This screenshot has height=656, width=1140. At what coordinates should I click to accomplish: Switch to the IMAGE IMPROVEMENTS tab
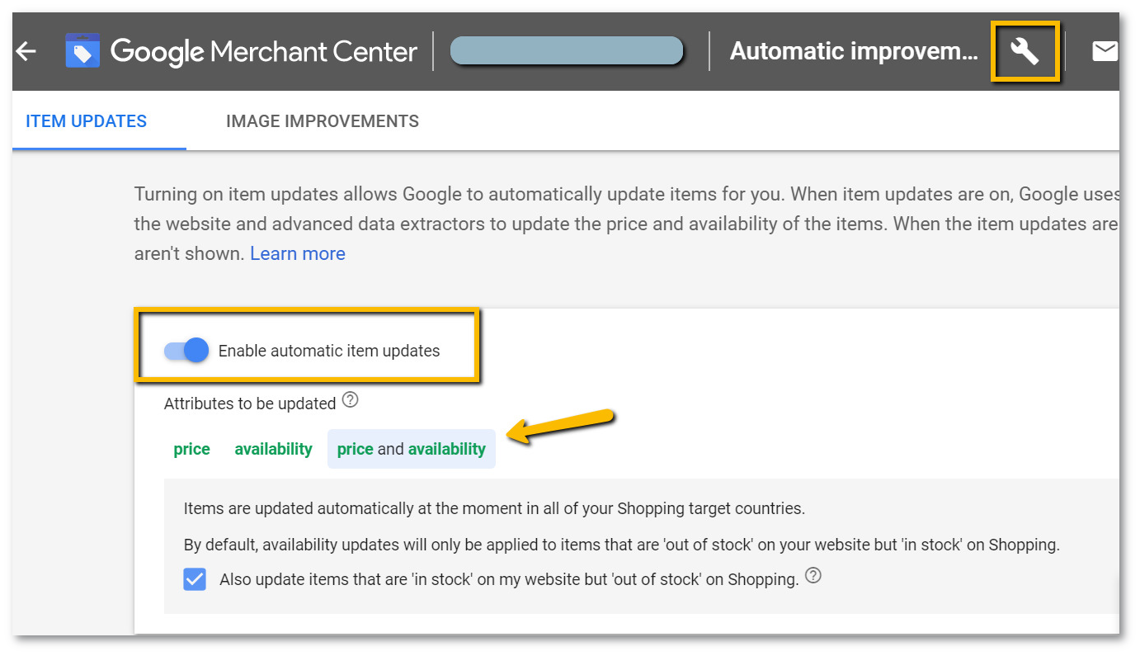pos(323,120)
